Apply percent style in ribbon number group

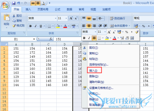tap(144, 26)
